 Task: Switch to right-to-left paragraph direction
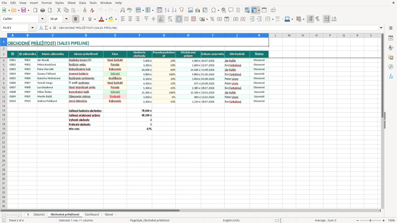pos(318,19)
